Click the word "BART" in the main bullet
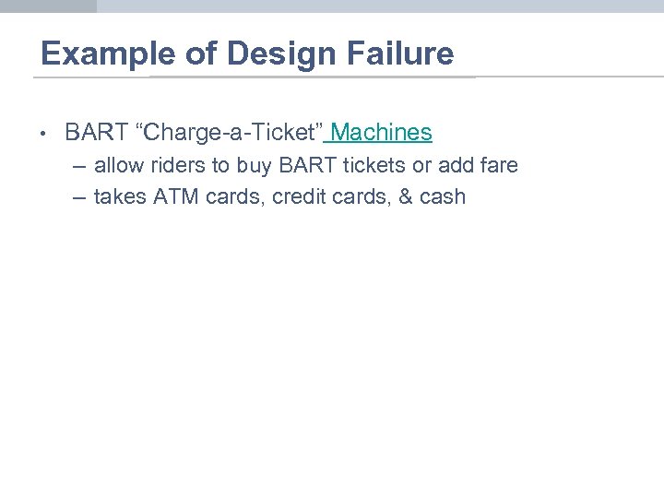 (96, 133)
